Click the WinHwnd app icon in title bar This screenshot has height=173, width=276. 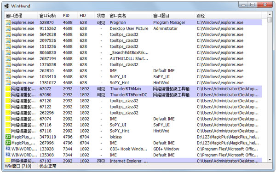tap(7, 6)
